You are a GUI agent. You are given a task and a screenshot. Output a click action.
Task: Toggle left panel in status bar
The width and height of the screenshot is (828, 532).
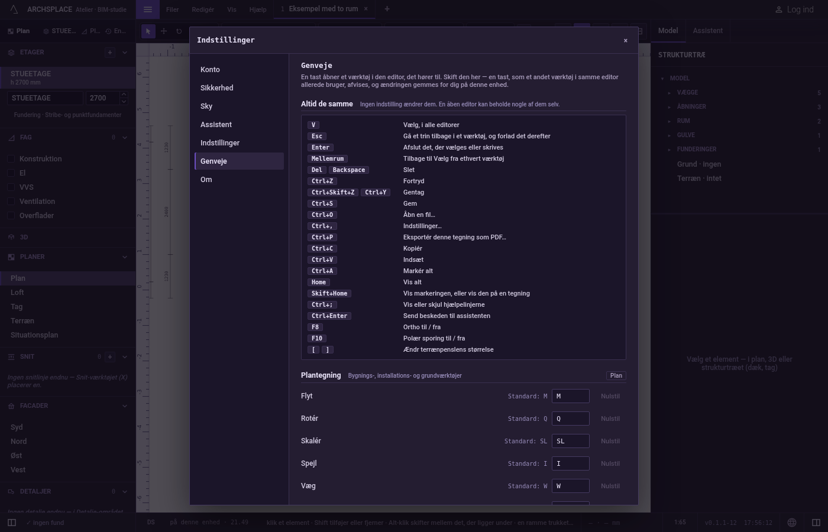pos(11,523)
